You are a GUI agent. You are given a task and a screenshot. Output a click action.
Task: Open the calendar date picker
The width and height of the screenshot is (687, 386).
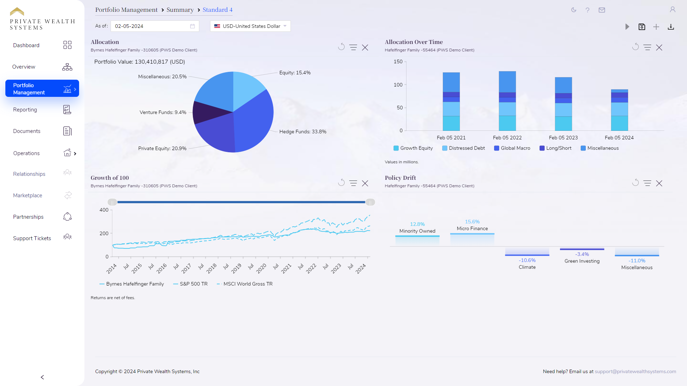point(193,26)
